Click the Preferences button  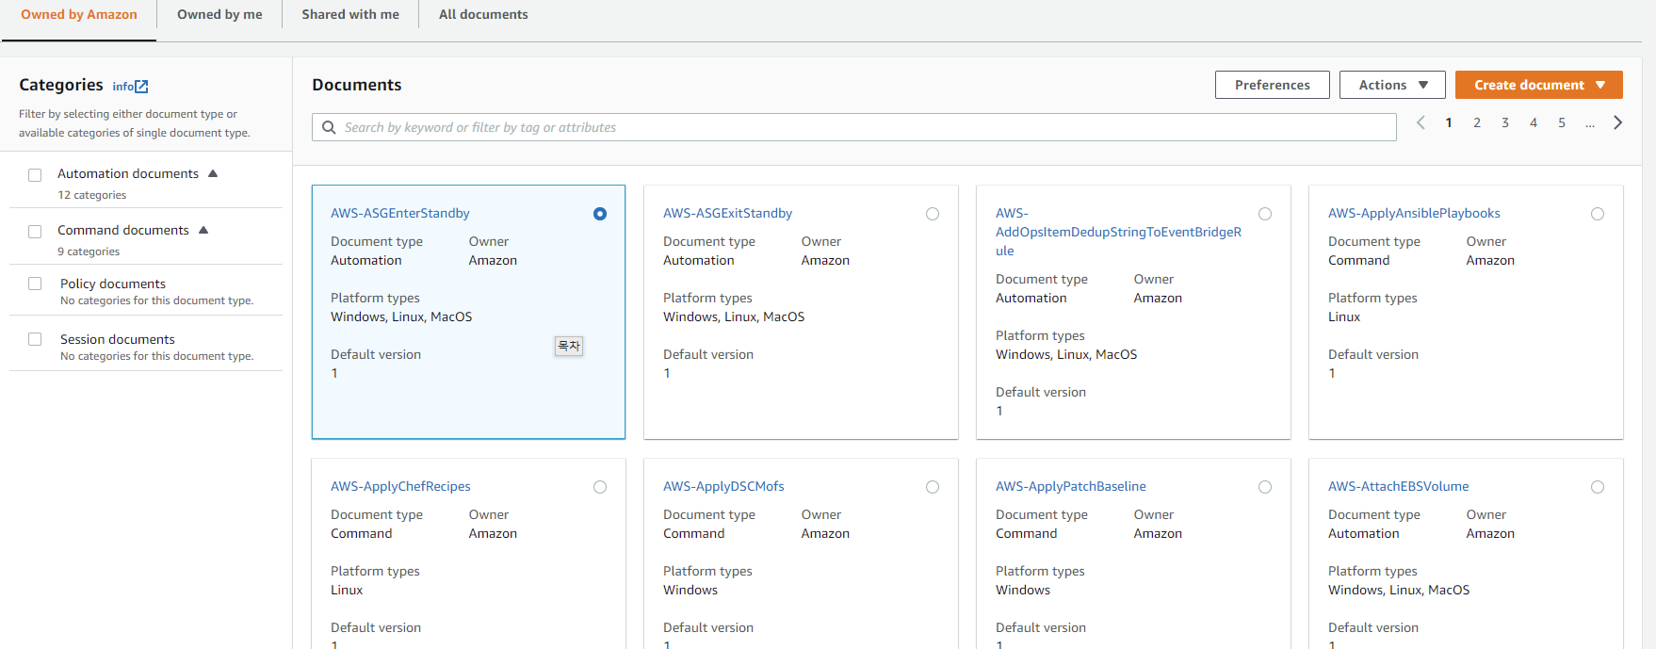pyautogui.click(x=1273, y=85)
